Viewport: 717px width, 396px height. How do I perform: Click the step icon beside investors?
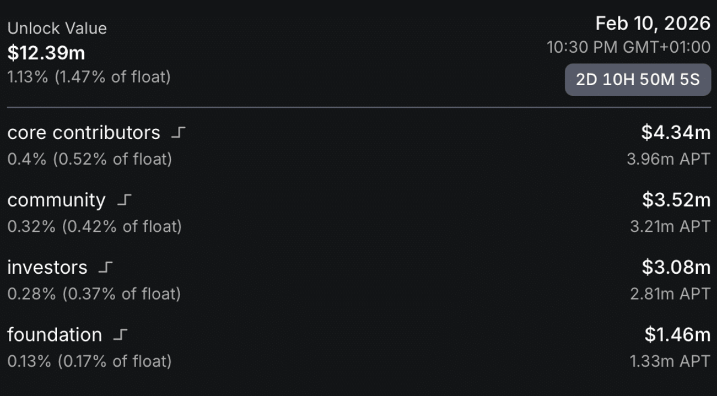coord(105,268)
